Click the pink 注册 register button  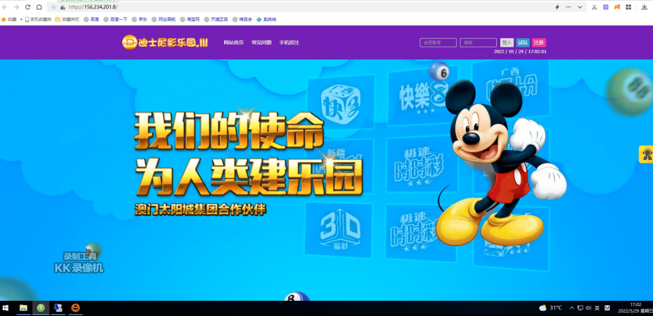pos(539,43)
